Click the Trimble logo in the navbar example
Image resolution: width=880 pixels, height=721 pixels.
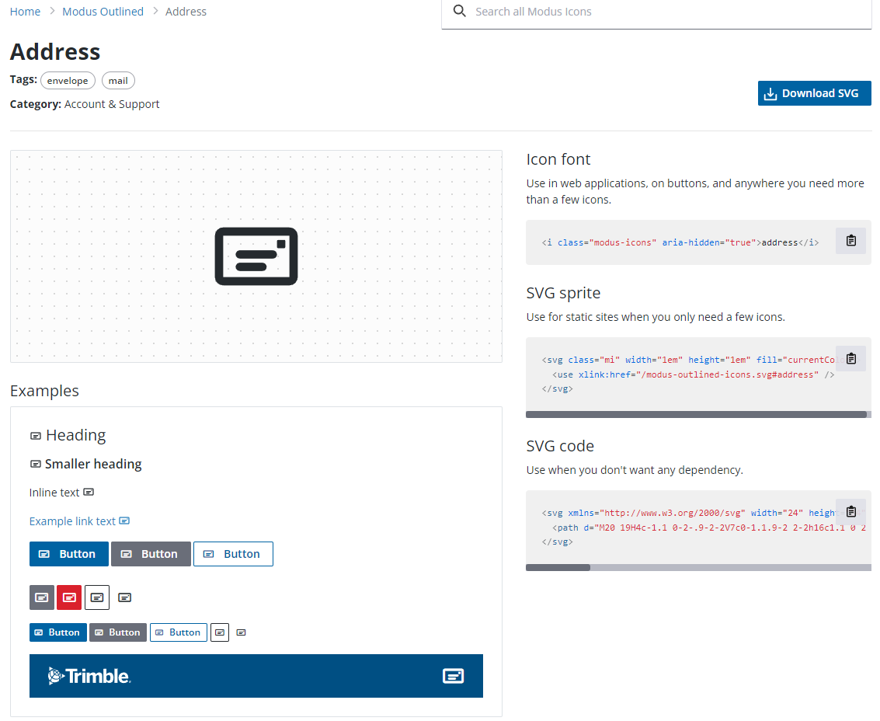click(x=89, y=676)
